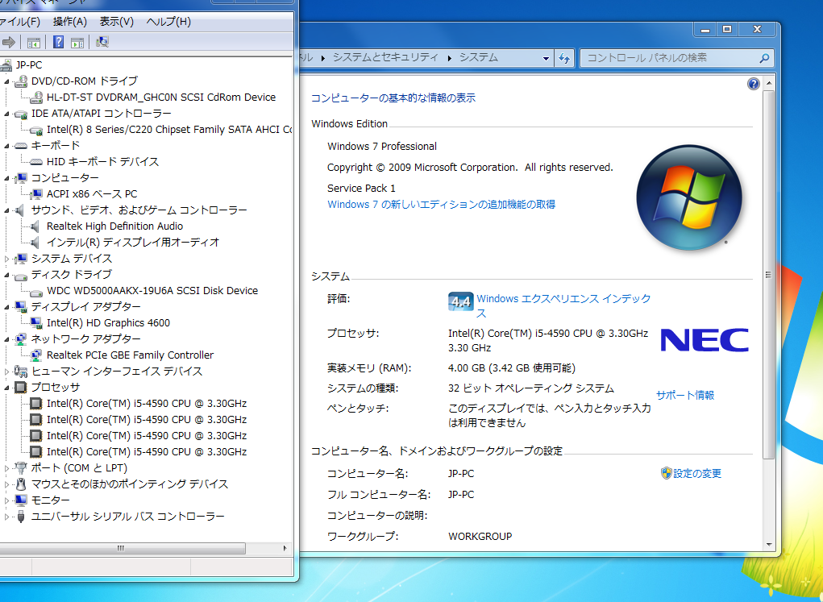Click the ディスプレイ アダプター category icon
This screenshot has height=602, width=823.
point(21,306)
